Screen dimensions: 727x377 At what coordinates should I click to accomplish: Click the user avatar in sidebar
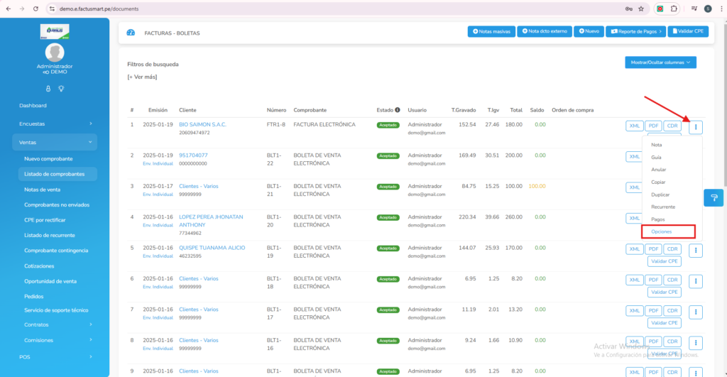(55, 53)
